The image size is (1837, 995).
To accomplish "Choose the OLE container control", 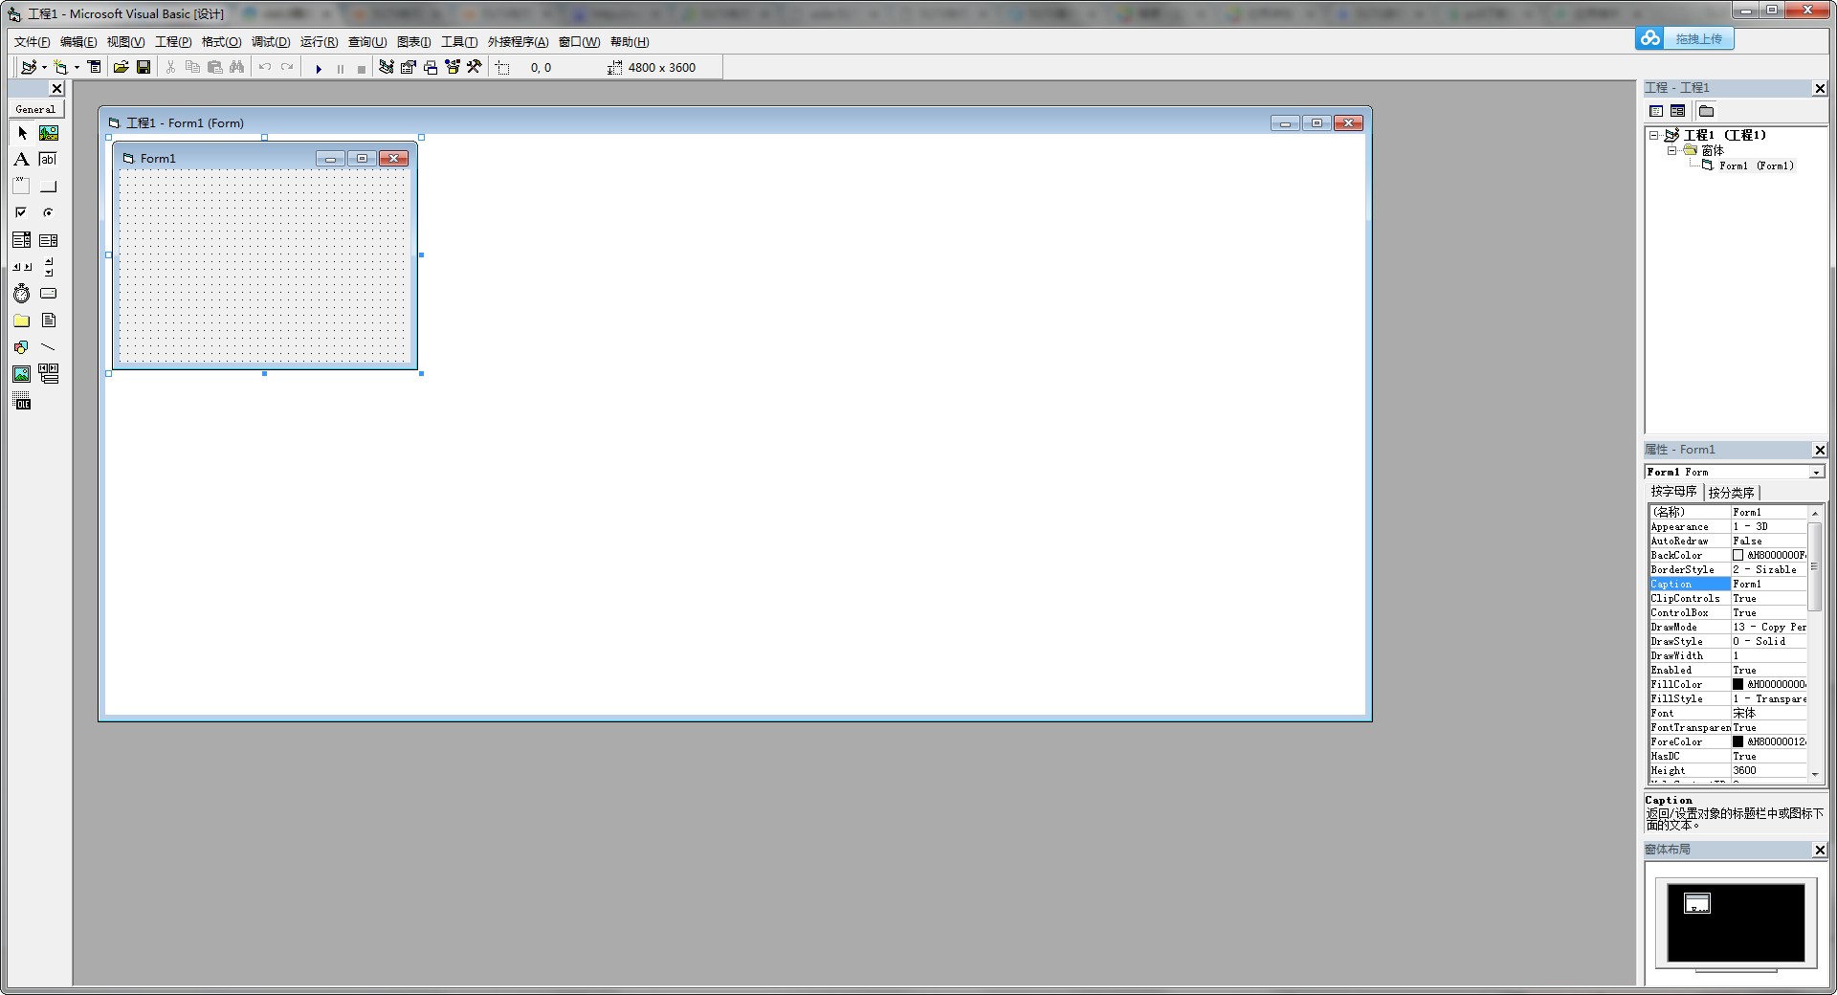I will (x=21, y=401).
